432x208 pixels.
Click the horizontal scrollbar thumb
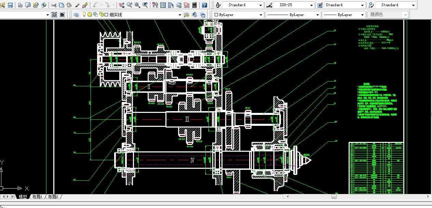[334, 196]
